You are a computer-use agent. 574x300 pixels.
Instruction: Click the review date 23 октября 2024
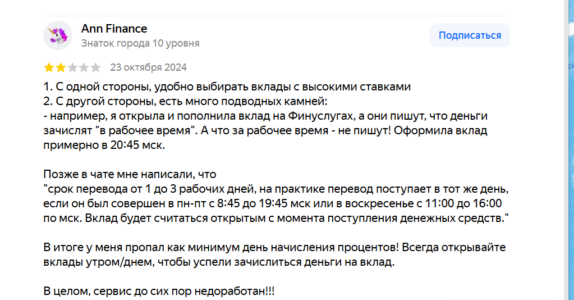(x=149, y=67)
